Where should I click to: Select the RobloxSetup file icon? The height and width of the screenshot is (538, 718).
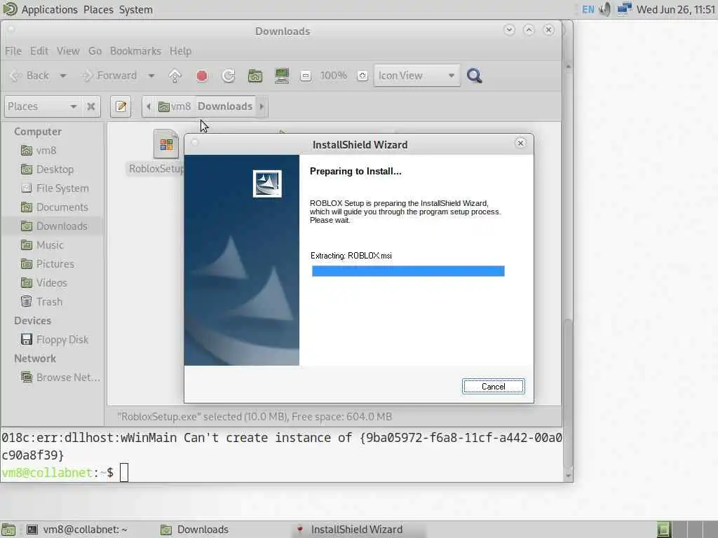coord(165,144)
